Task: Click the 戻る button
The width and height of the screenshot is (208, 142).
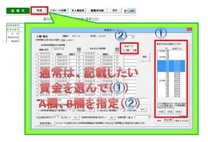Action: point(115,10)
